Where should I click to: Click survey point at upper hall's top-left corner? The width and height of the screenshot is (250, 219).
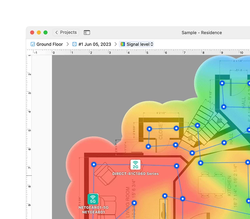click(222, 83)
